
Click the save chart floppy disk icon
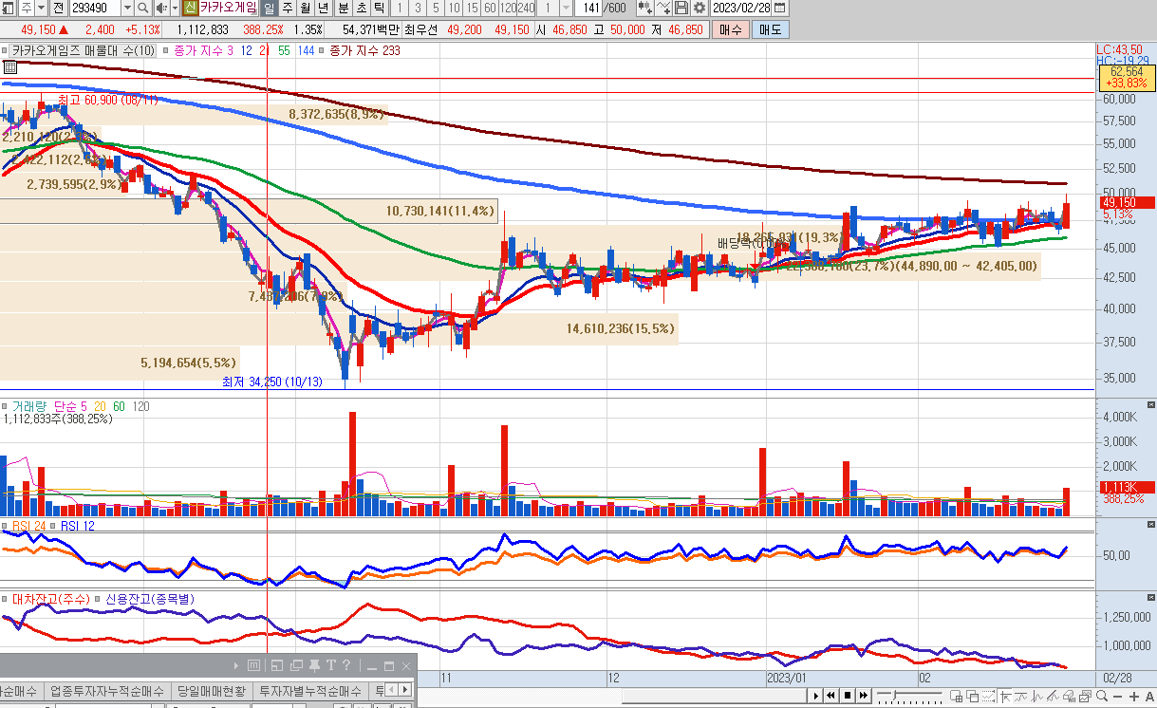coord(681,8)
